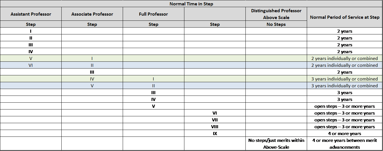This screenshot has height=151, width=383.
Task: Click Associate Professor step IV cell
Action: [92, 79]
